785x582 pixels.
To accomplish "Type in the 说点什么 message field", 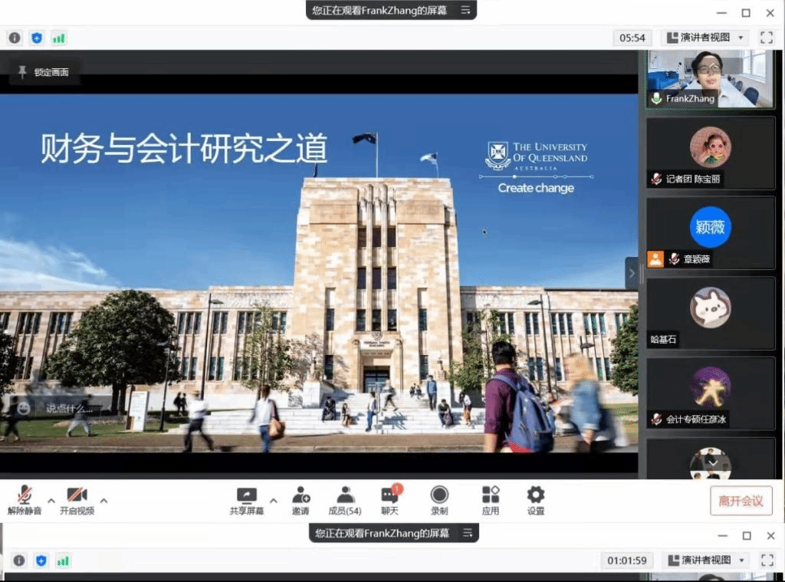I will click(69, 409).
